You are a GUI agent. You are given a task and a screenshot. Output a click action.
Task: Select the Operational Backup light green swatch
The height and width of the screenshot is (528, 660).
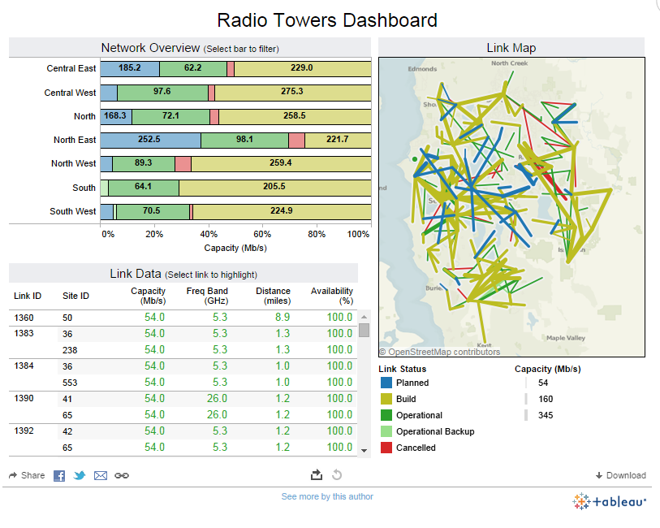[386, 431]
